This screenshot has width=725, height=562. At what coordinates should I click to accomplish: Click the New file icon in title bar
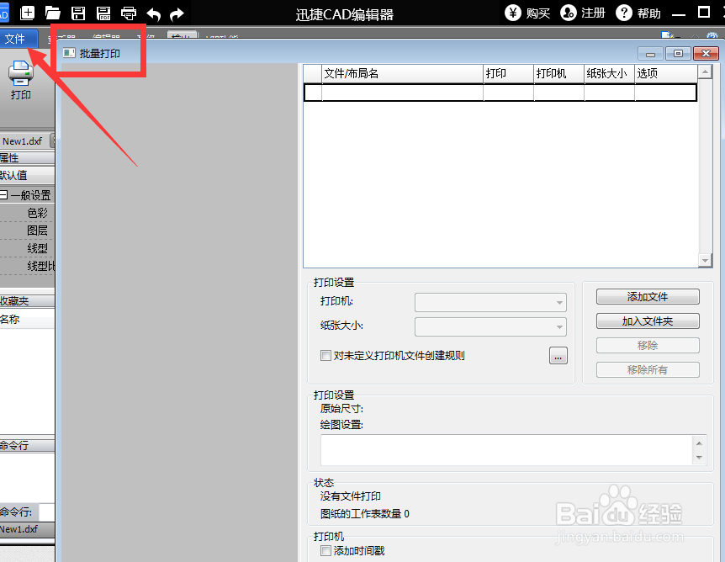pyautogui.click(x=28, y=13)
